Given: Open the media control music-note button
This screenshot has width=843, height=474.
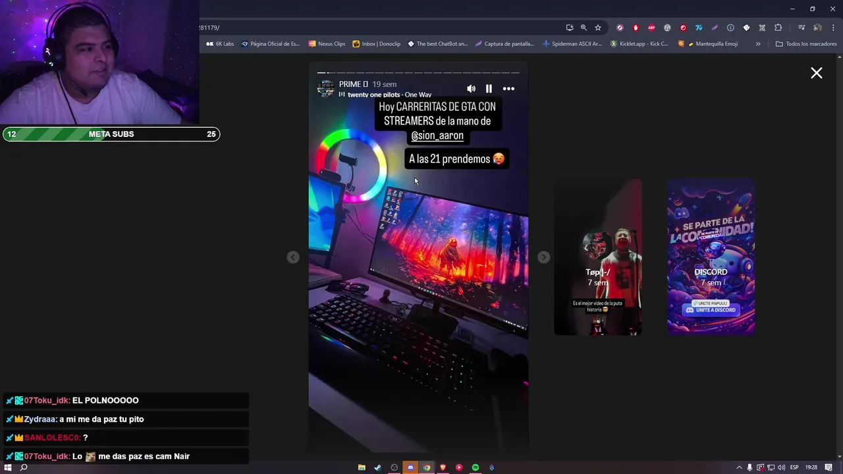Looking at the screenshot, I should pyautogui.click(x=802, y=28).
